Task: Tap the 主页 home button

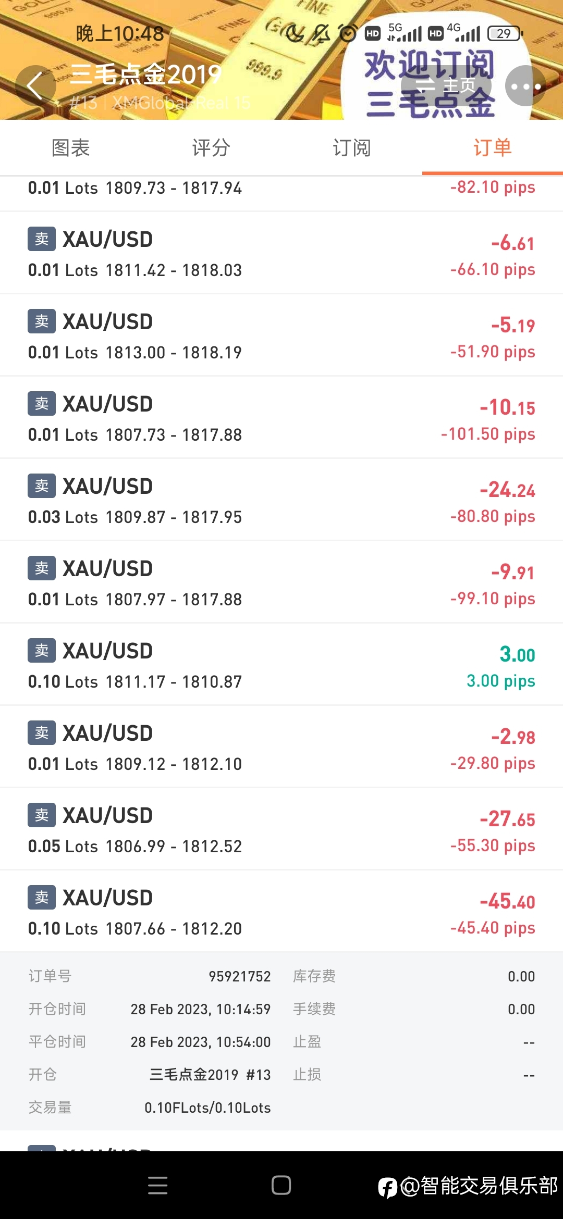Action: coord(446,85)
